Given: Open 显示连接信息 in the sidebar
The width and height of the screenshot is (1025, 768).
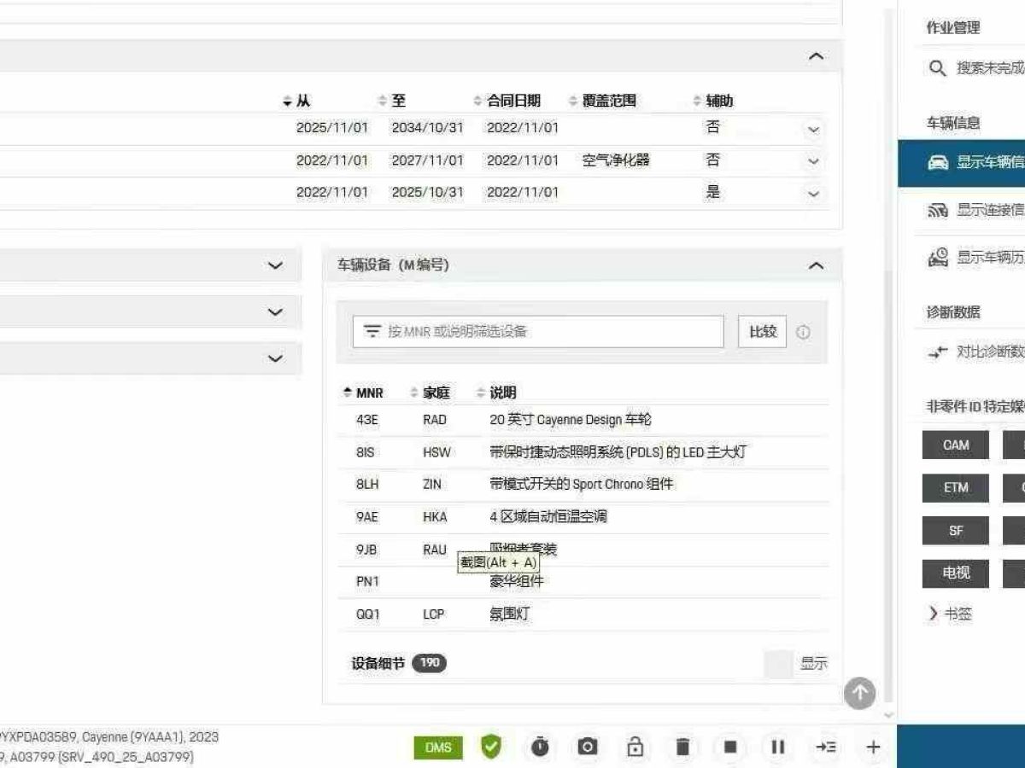Looking at the screenshot, I should pos(974,211).
